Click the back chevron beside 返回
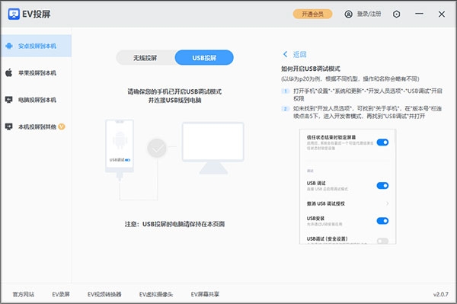This screenshot has width=457, height=304. tap(286, 54)
